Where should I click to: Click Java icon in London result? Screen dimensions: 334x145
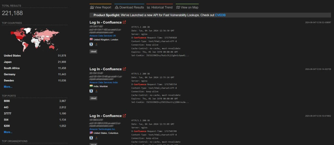tap(96, 44)
